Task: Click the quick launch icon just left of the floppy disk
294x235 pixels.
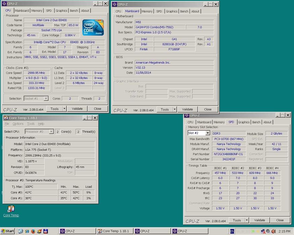Action: point(39,231)
